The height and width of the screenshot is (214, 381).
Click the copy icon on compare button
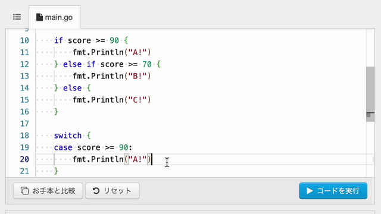tap(24, 191)
